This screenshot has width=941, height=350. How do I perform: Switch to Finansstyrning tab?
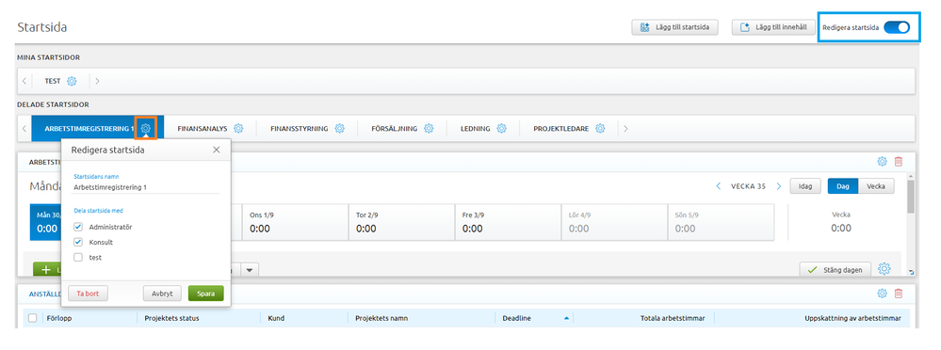click(x=299, y=128)
